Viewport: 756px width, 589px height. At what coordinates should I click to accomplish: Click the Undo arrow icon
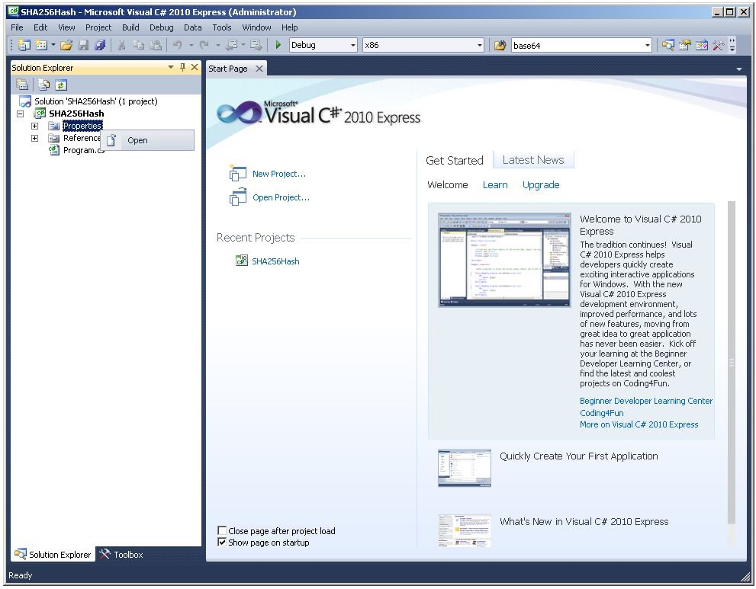click(x=178, y=45)
